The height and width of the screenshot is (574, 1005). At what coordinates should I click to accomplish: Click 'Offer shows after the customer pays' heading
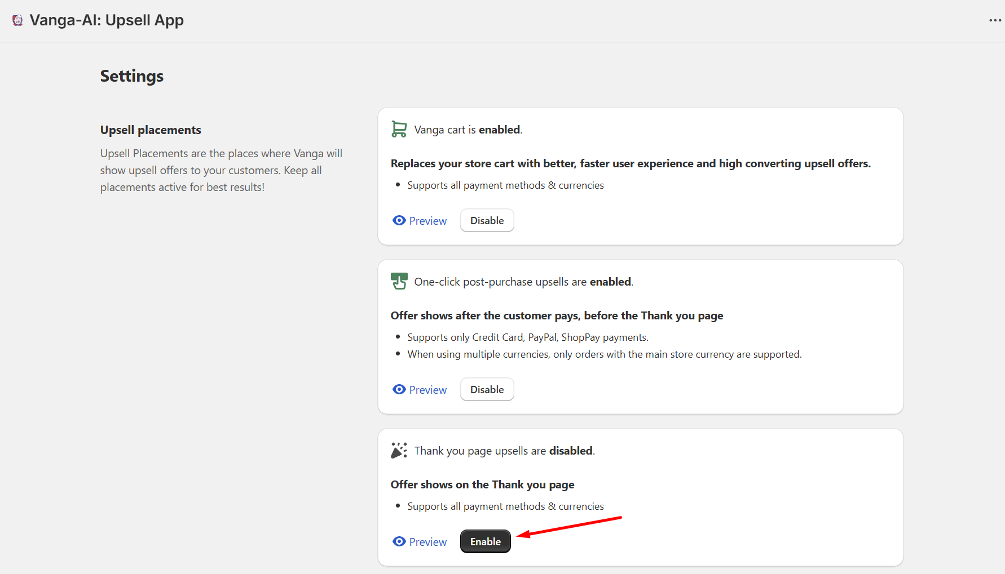pos(557,315)
